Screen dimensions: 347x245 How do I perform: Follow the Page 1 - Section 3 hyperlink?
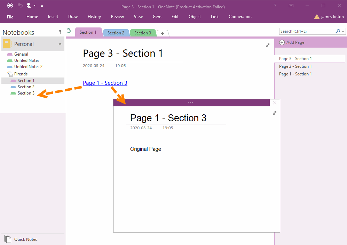(x=105, y=83)
